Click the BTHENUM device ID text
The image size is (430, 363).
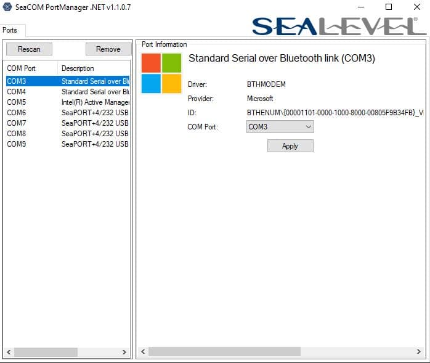pyautogui.click(x=335, y=113)
